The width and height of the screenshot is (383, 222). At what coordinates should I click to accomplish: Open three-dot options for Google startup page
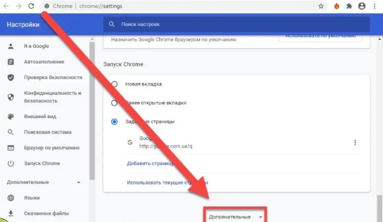click(x=355, y=143)
